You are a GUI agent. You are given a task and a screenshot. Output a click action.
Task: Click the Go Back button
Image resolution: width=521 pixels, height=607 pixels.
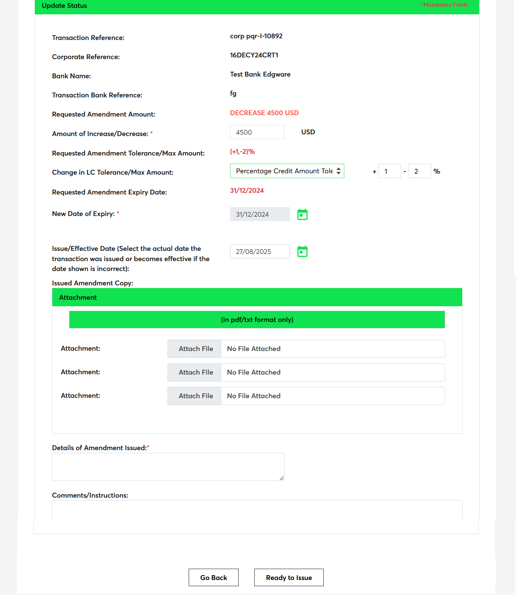click(x=214, y=578)
